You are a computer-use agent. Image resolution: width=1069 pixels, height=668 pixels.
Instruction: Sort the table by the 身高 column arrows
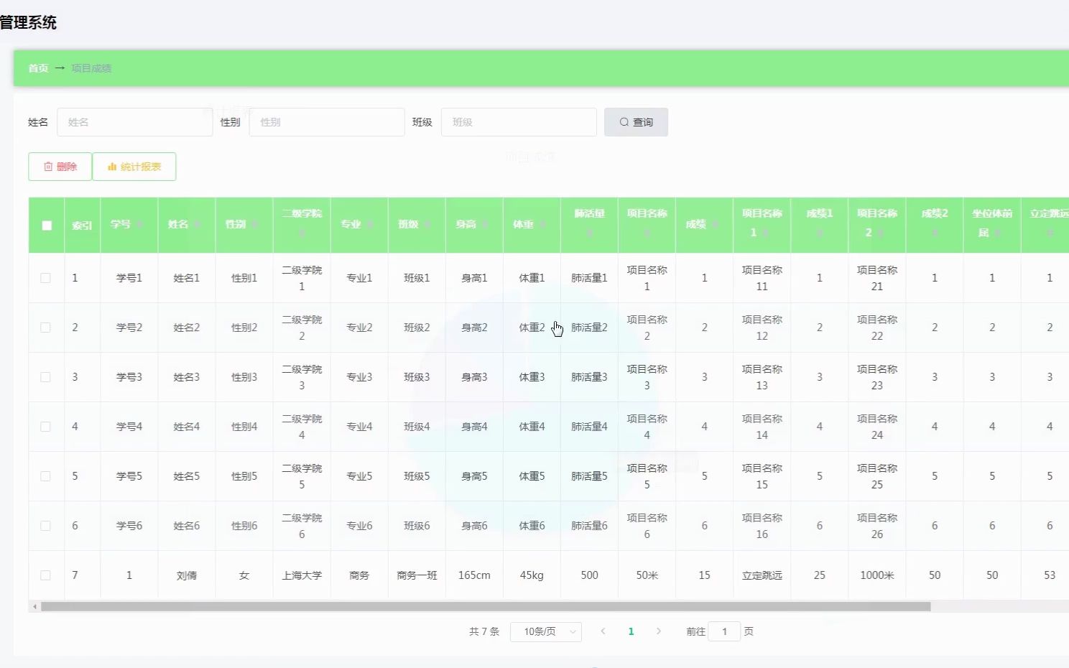[x=485, y=225]
